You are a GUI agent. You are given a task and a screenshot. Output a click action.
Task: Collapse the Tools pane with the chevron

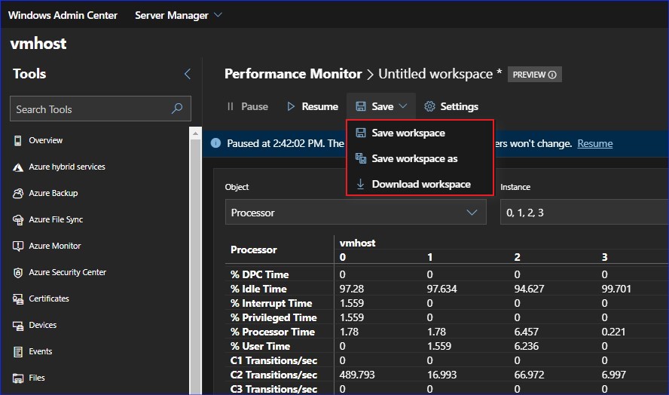coord(188,74)
